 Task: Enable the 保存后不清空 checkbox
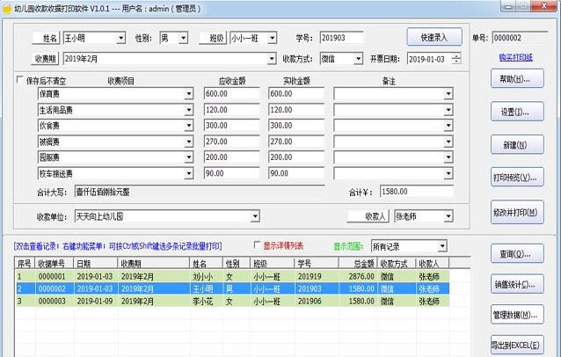21,80
